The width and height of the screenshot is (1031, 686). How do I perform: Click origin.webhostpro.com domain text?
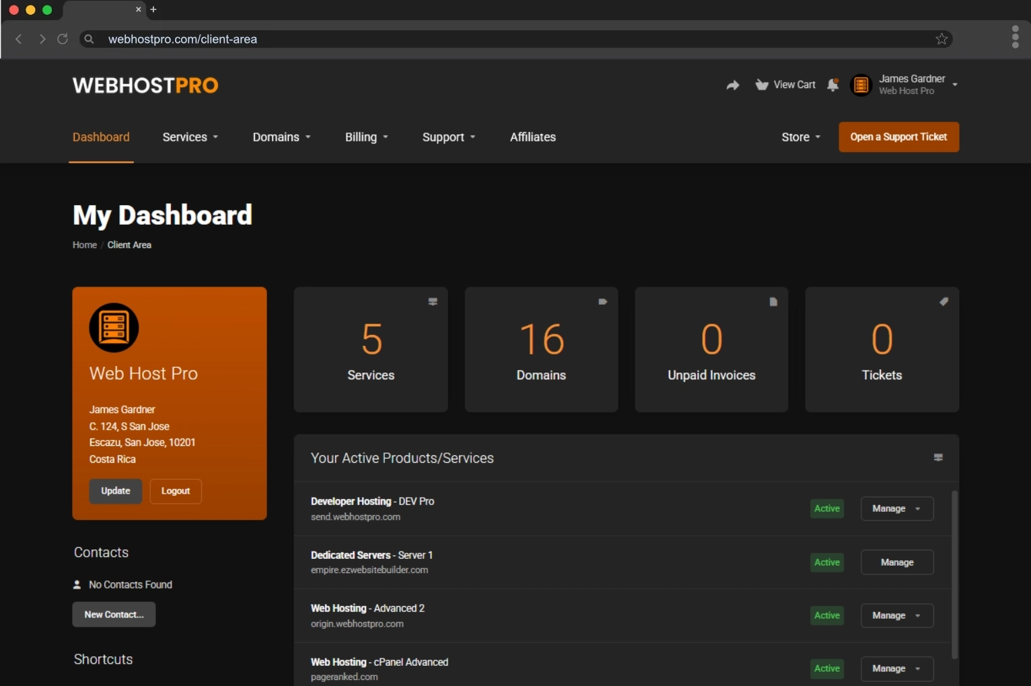click(357, 623)
